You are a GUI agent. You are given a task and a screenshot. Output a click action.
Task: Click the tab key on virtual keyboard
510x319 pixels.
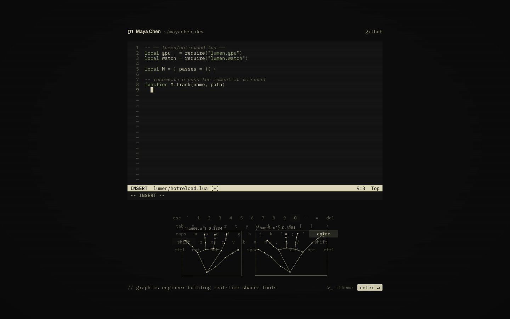click(180, 226)
